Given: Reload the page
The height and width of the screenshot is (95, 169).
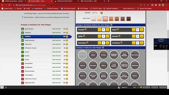Looking at the screenshot, I should tap(10, 5).
